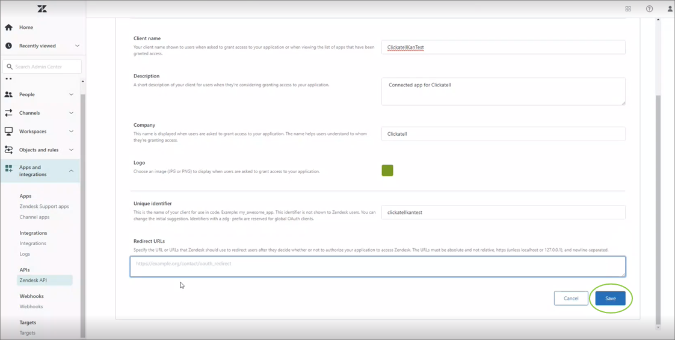This screenshot has width=675, height=340.
Task: Click the Workspaces monitor icon
Action: click(8, 131)
